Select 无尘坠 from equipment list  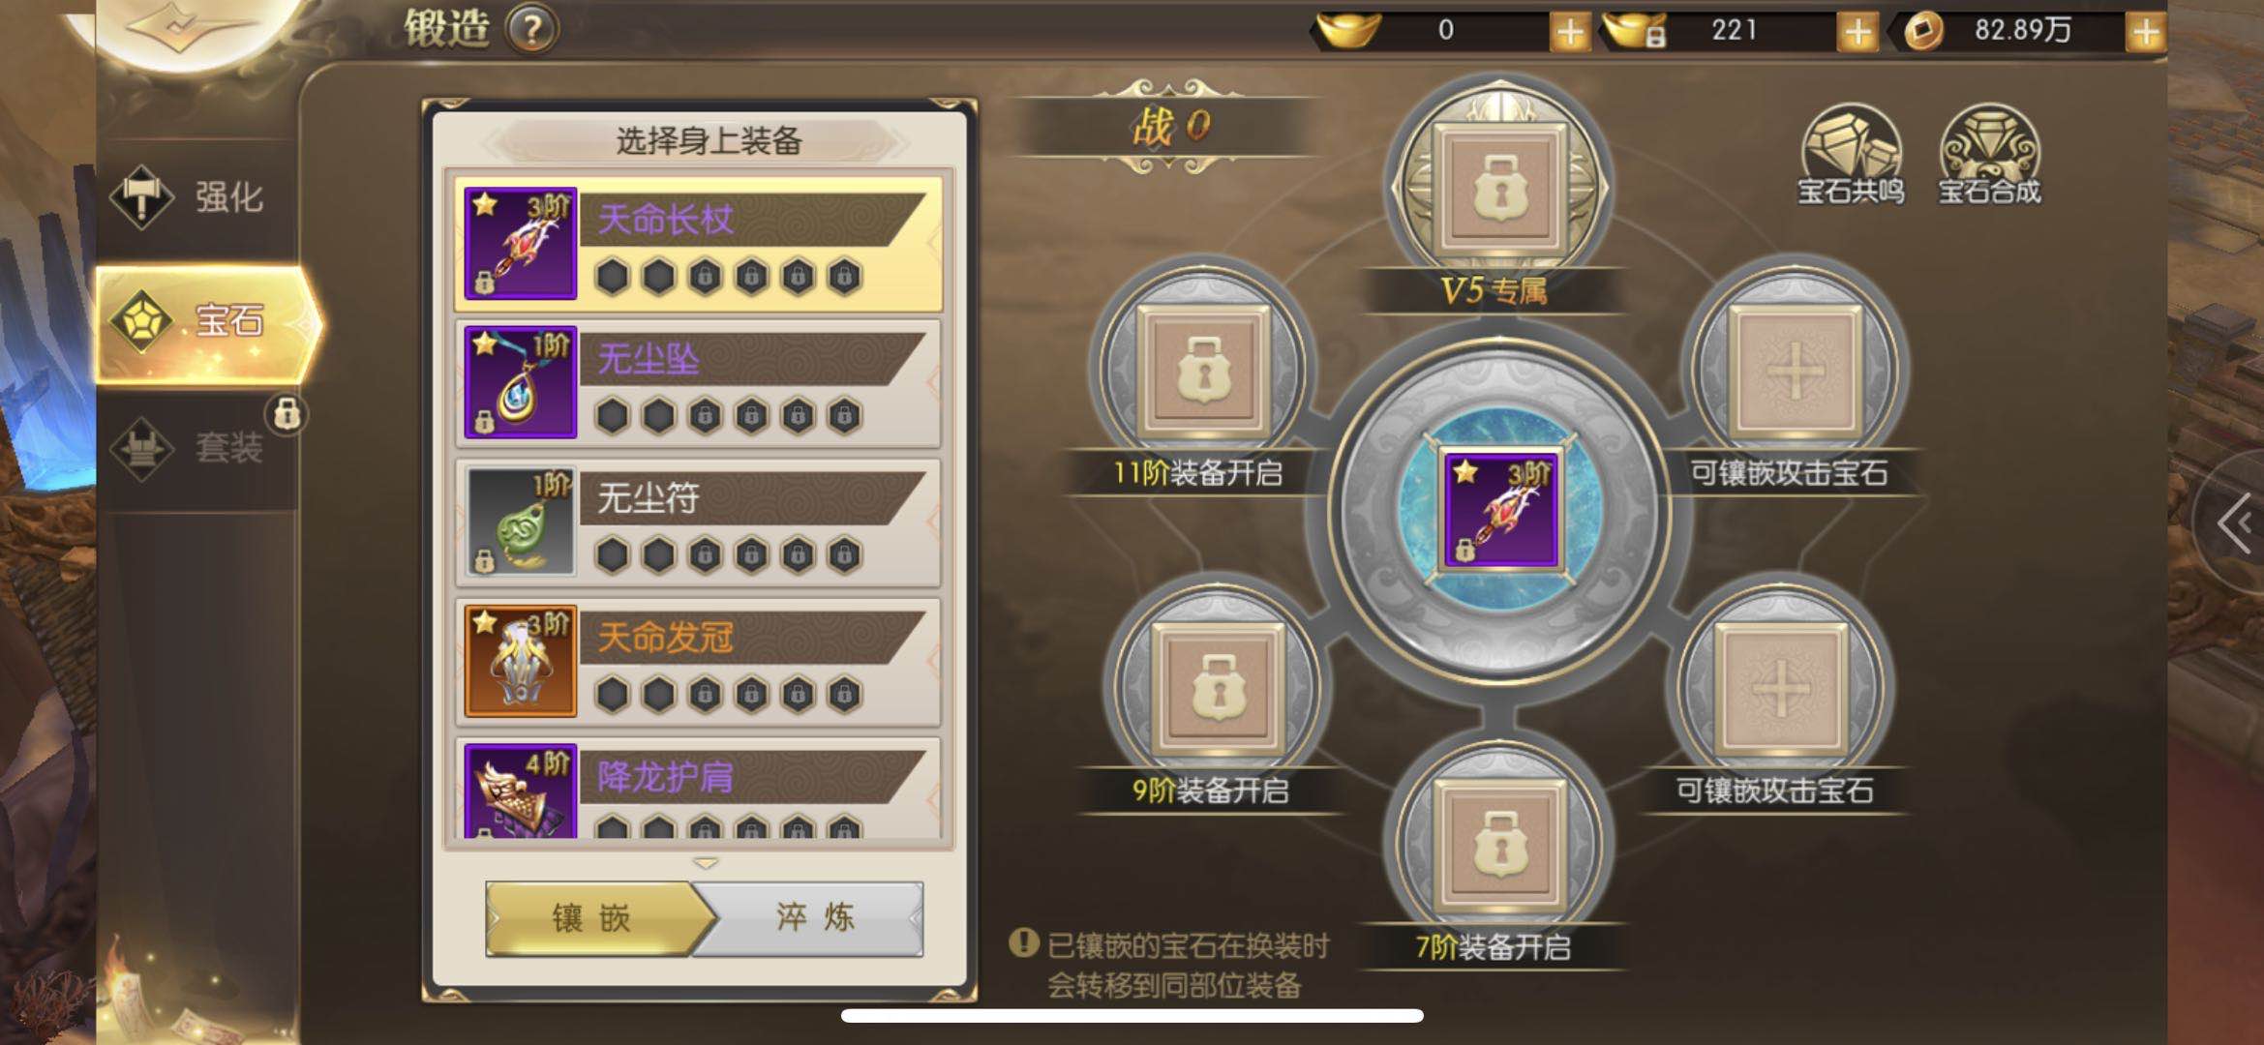click(x=699, y=383)
